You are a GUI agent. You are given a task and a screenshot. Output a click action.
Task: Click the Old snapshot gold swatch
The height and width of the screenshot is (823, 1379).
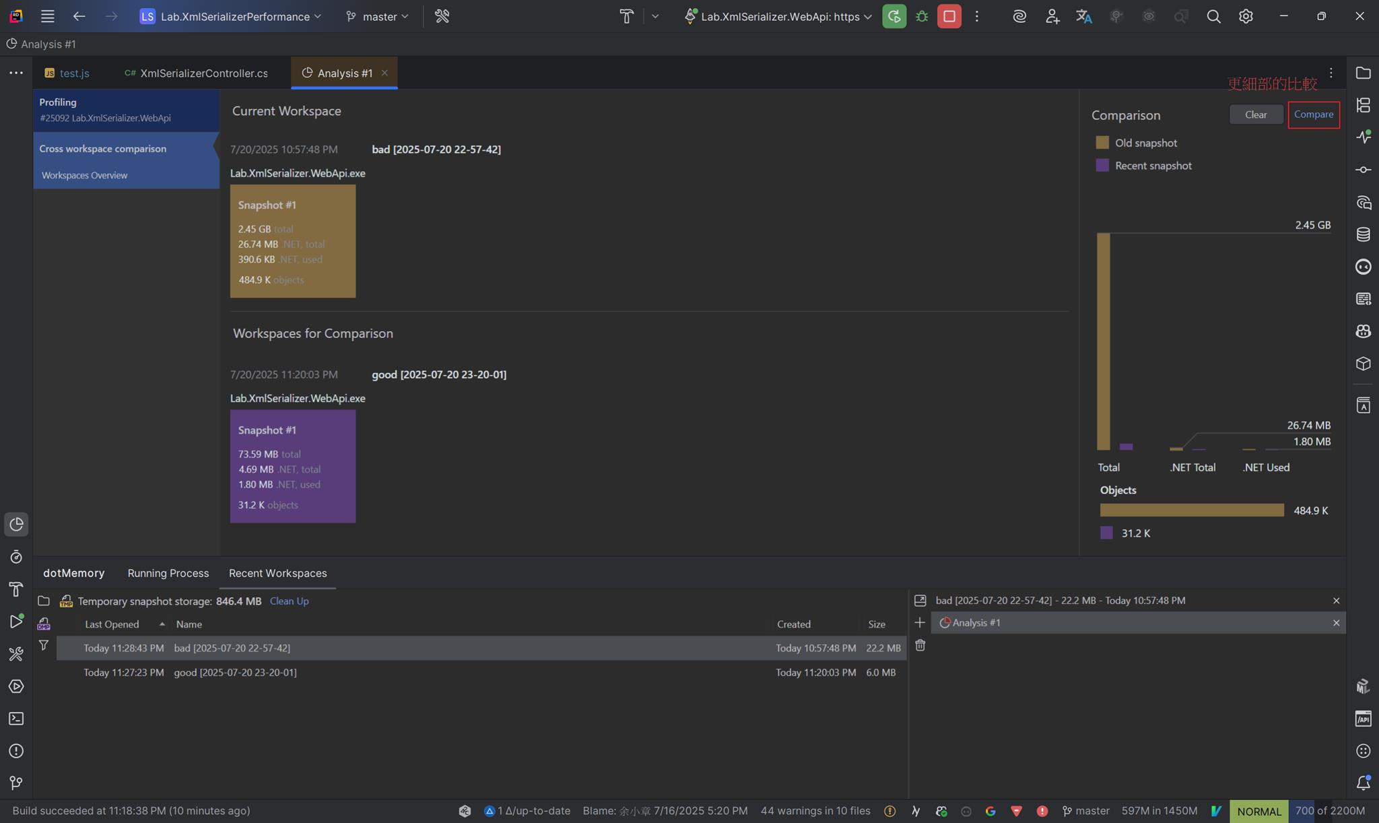coord(1102,143)
